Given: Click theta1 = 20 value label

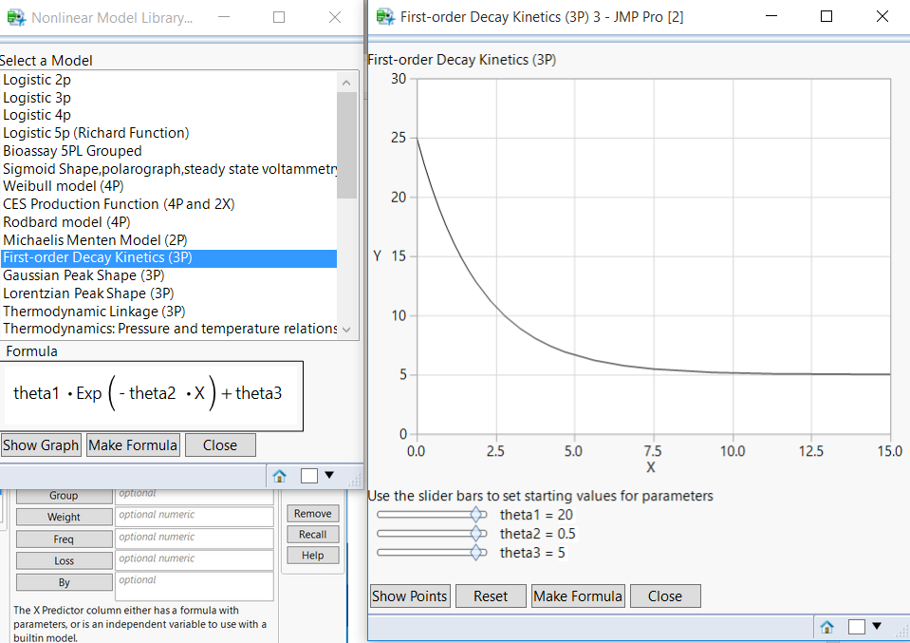Looking at the screenshot, I should (536, 515).
